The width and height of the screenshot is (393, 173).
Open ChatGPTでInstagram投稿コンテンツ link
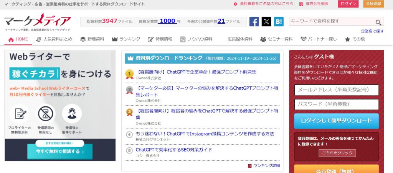coord(205,134)
